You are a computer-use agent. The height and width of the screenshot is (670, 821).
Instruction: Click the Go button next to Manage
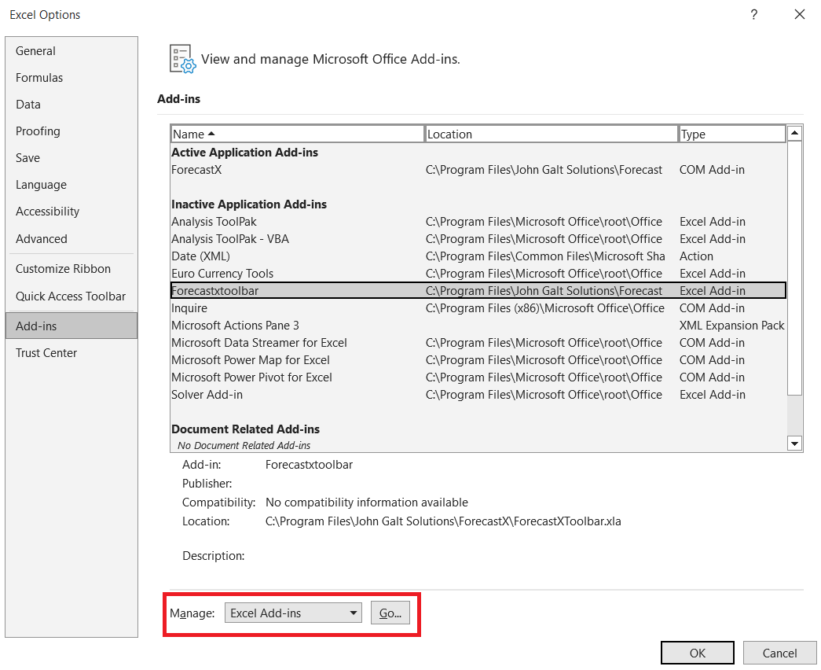[390, 613]
